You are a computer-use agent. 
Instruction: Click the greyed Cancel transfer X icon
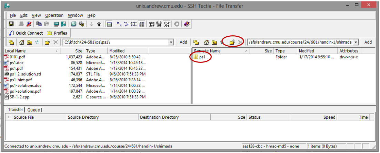pyautogui.click(x=177, y=24)
